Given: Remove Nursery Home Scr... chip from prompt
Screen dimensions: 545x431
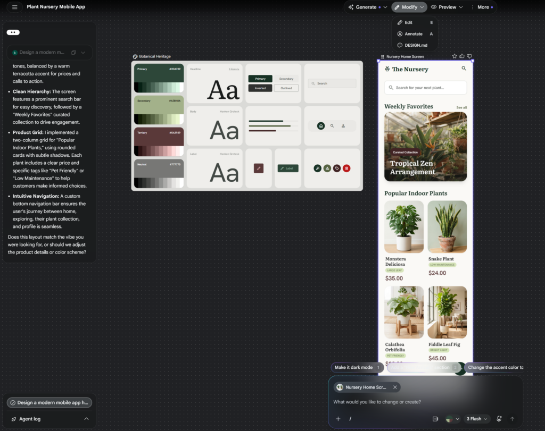Looking at the screenshot, I should pyautogui.click(x=395, y=387).
